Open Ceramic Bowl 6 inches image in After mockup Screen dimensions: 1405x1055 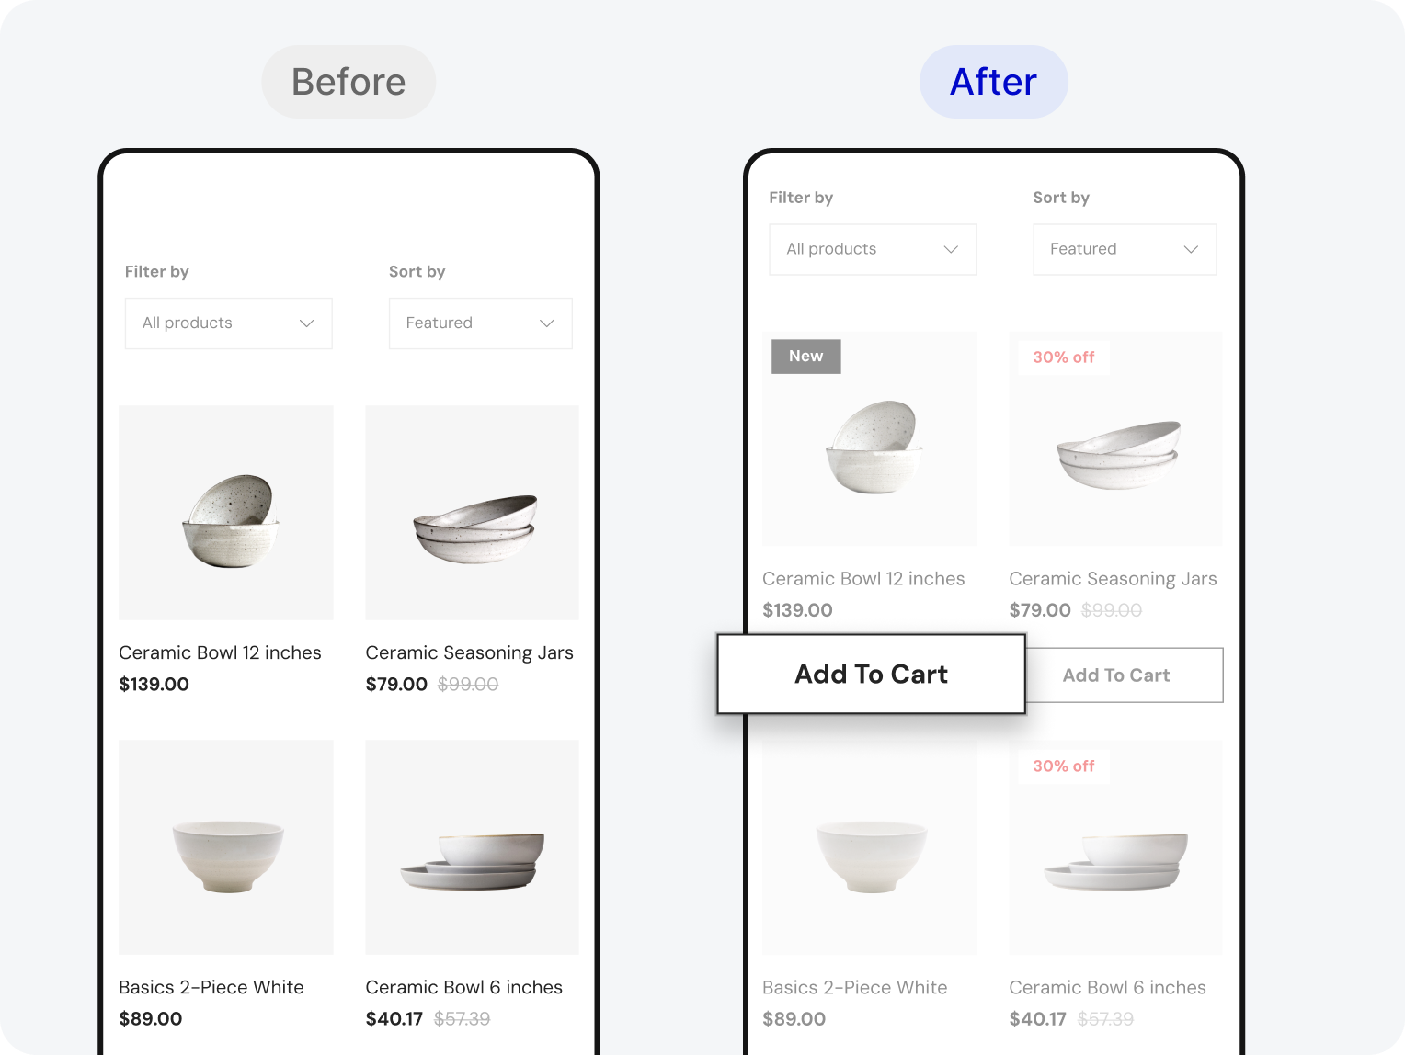(x=1116, y=847)
